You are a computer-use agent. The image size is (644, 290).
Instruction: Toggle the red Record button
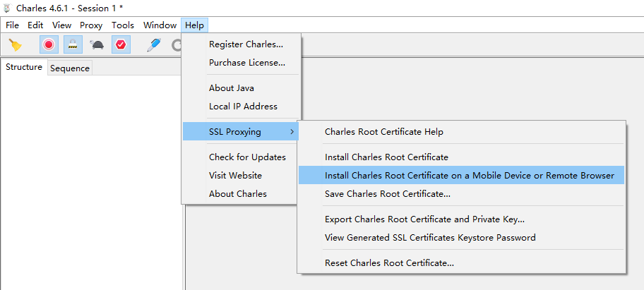[x=49, y=44]
